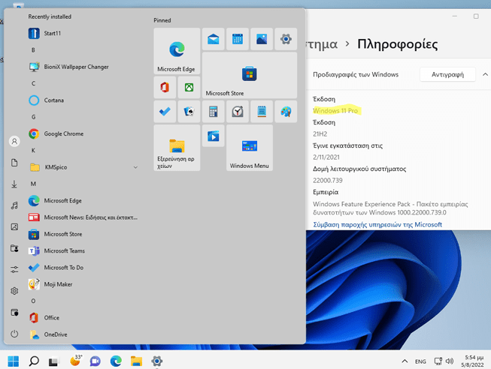Open Pictures from the start sidebar

[14, 226]
